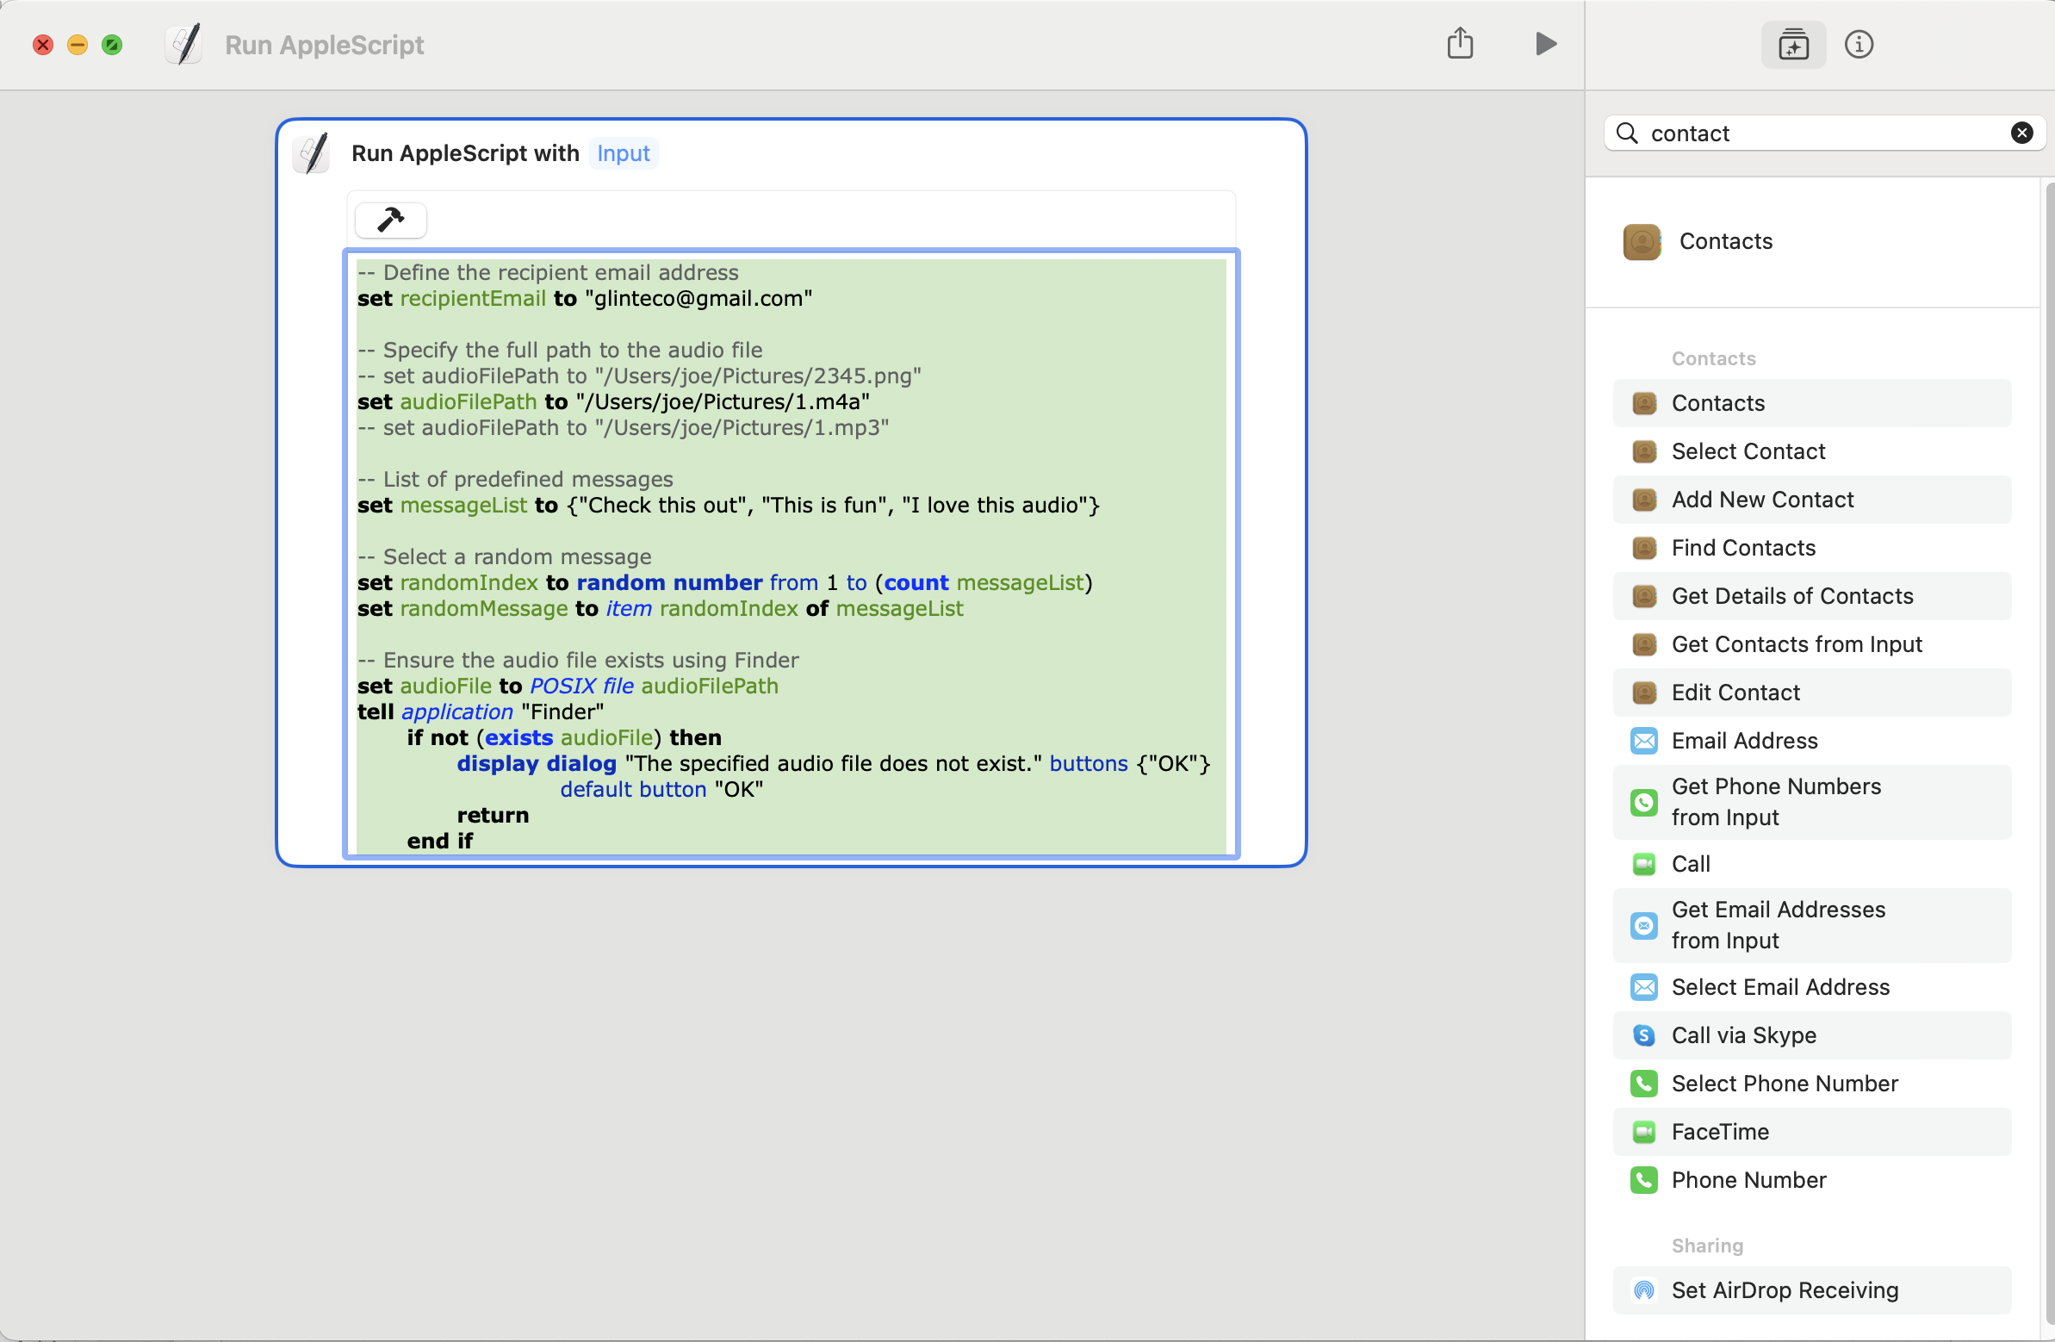Choose the Edit Contact action
The image size is (2055, 1342).
point(1811,693)
